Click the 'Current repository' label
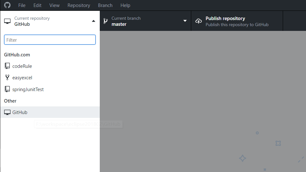Image resolution: width=306 pixels, height=172 pixels. tap(32, 18)
